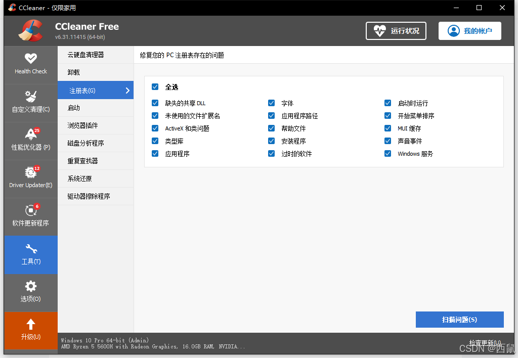This screenshot has height=358, width=518.
Task: Click the system info status text
Action: (153, 343)
